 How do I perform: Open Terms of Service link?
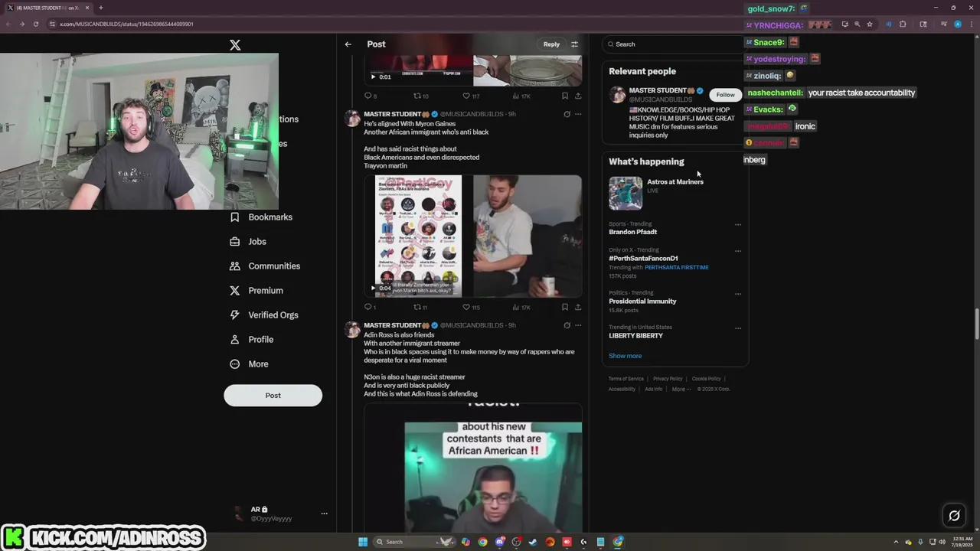[626, 379]
